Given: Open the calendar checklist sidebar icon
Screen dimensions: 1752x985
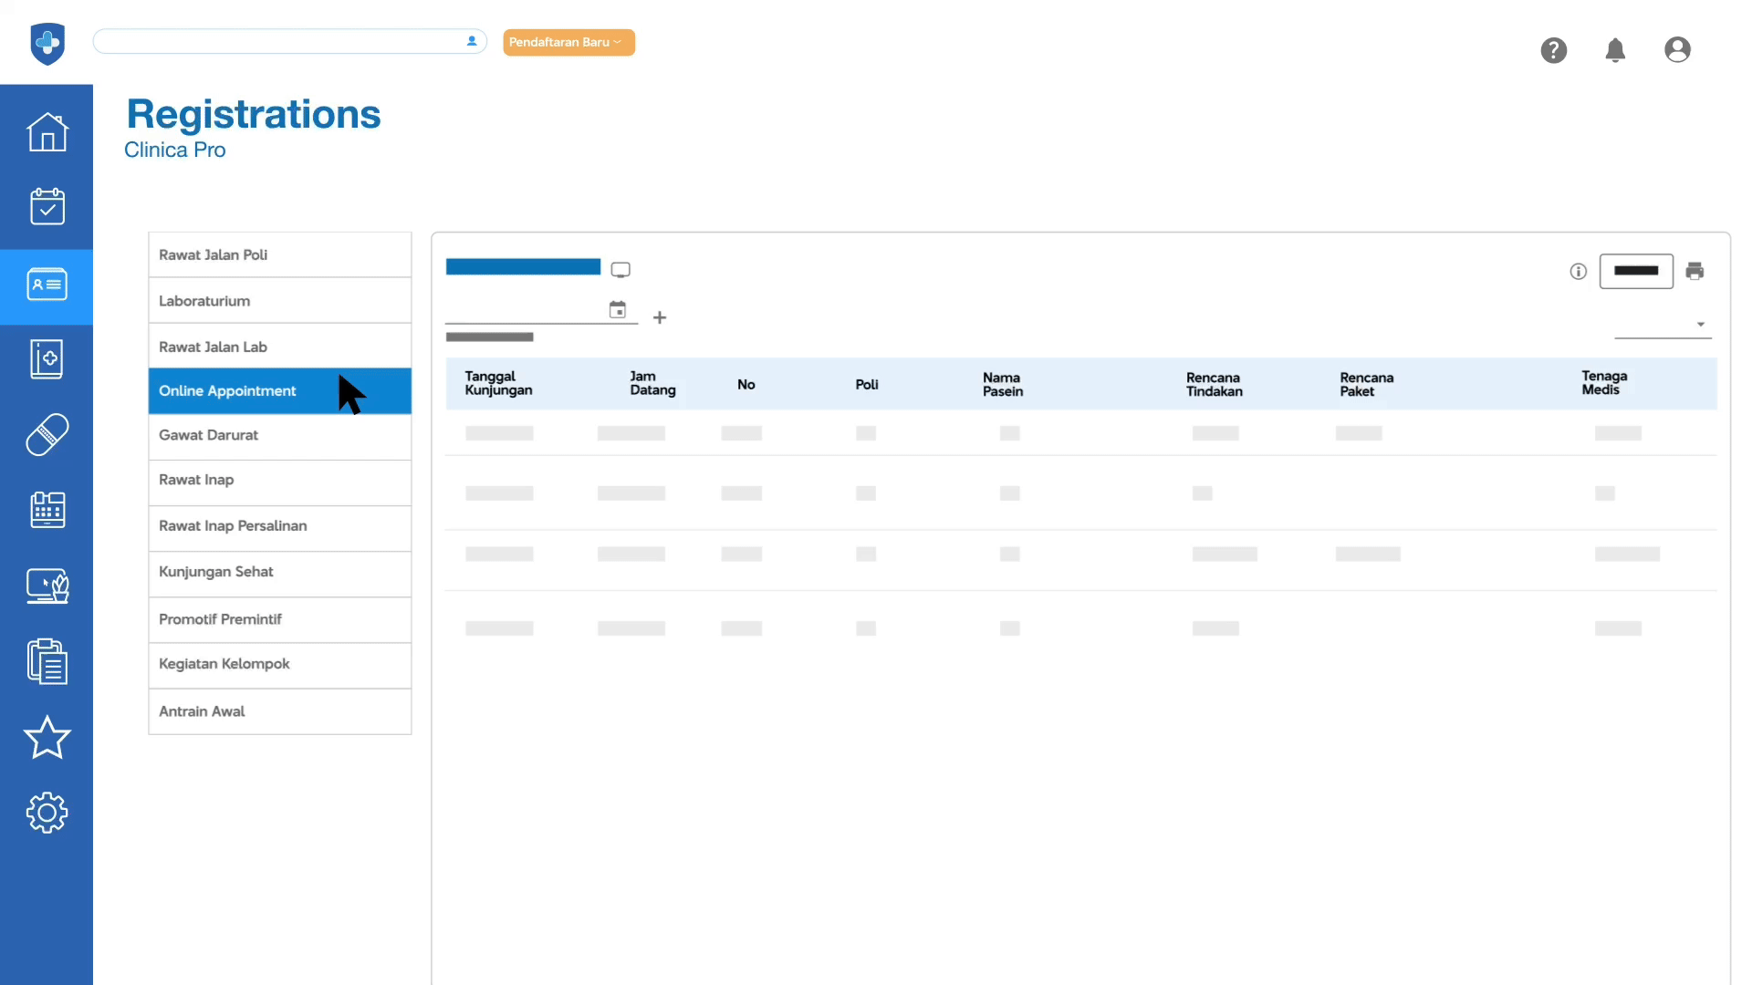Looking at the screenshot, I should (47, 207).
